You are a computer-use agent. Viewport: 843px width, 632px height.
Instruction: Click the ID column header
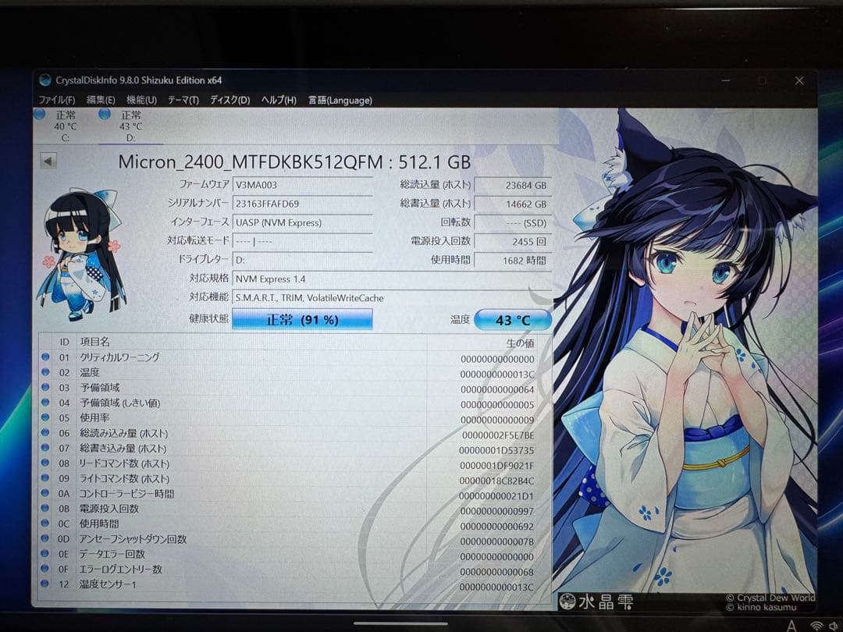(x=65, y=342)
